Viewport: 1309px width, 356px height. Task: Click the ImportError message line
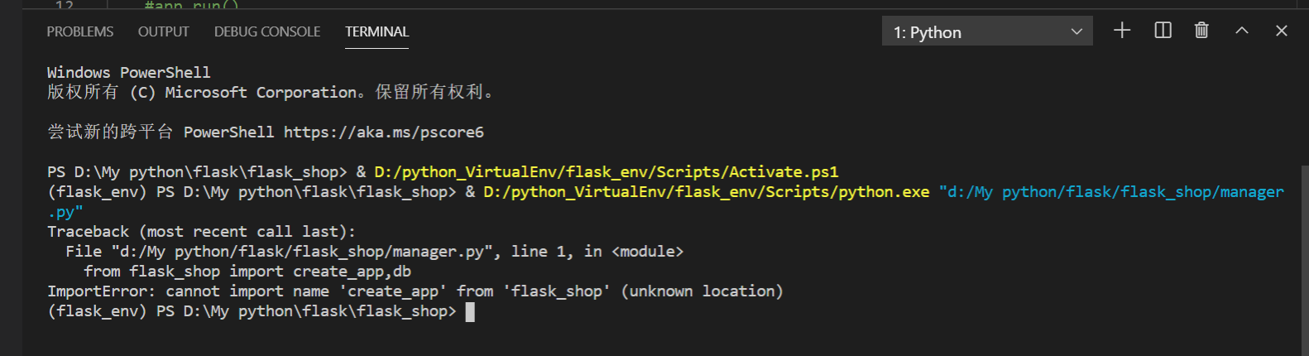click(x=415, y=291)
